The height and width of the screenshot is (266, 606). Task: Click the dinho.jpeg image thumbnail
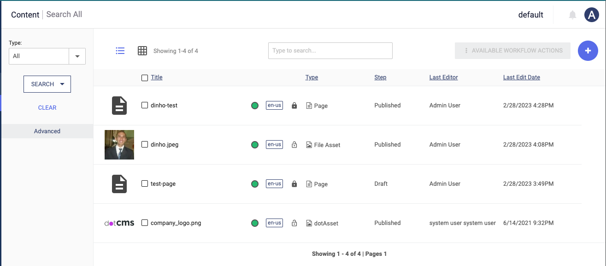click(119, 144)
